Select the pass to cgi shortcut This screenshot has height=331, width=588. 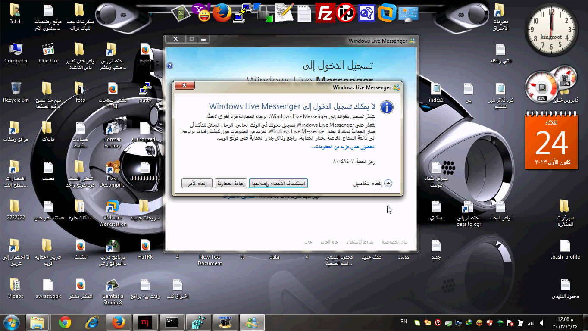point(468,213)
